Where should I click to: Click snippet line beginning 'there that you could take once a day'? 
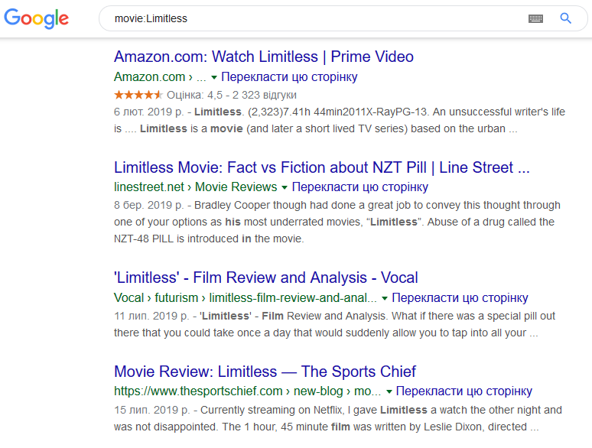pyautogui.click(x=326, y=333)
